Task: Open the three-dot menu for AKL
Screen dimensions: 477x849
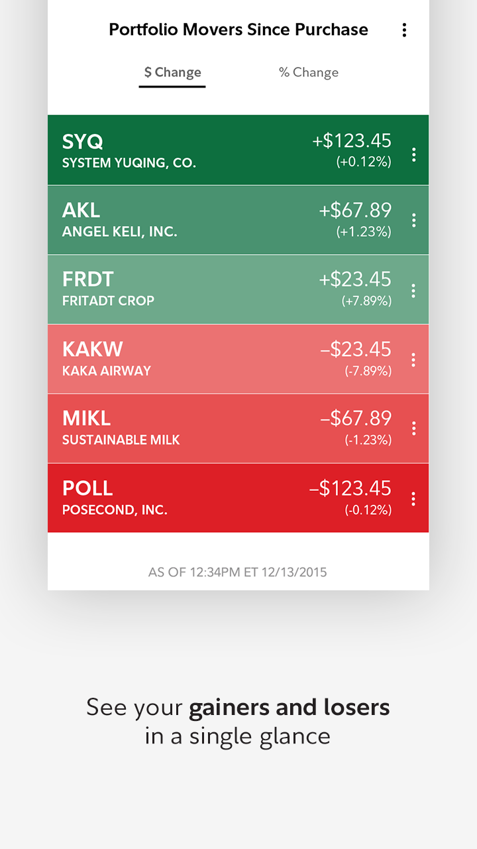Action: pyautogui.click(x=413, y=220)
